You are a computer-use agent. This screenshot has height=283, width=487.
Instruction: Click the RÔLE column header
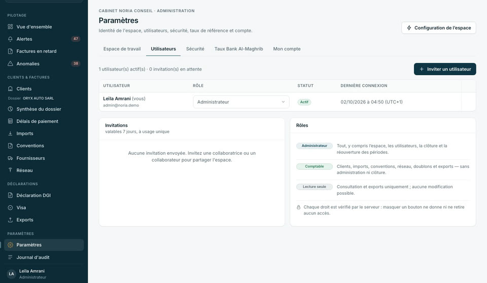198,86
